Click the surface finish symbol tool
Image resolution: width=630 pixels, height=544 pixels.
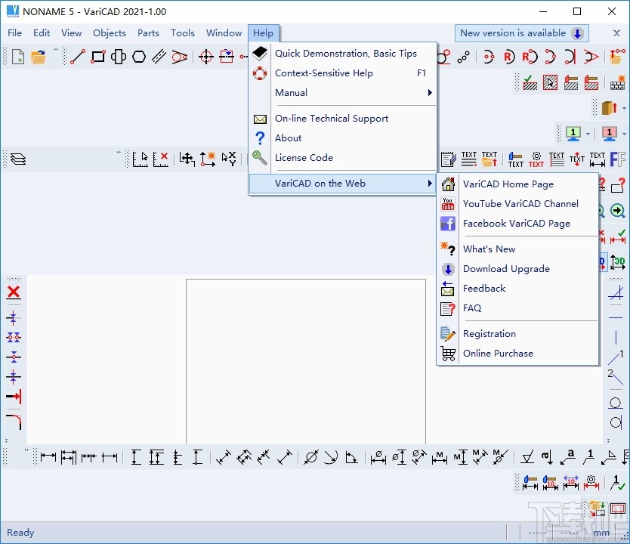click(x=527, y=457)
